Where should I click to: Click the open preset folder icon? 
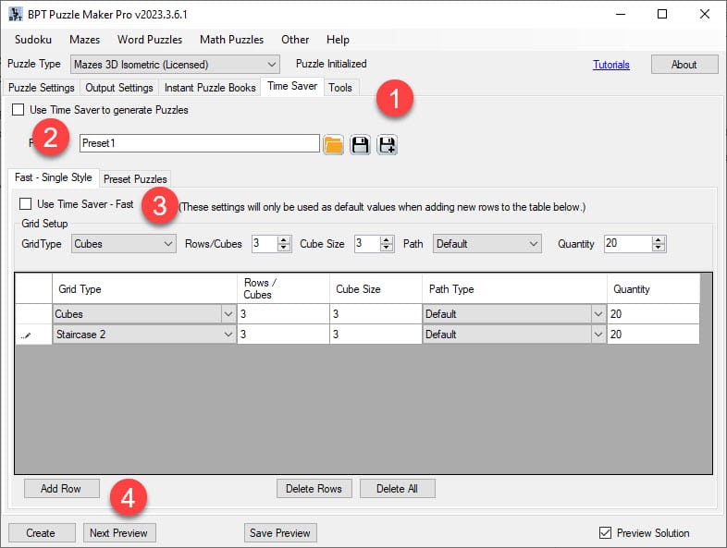334,144
